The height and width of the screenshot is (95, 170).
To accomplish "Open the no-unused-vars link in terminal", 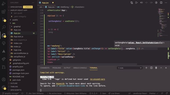I will click(x=97, y=79).
